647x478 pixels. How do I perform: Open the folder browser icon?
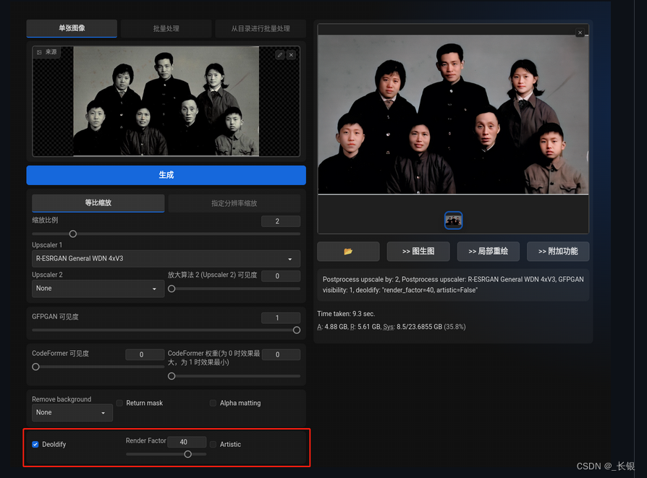point(348,251)
